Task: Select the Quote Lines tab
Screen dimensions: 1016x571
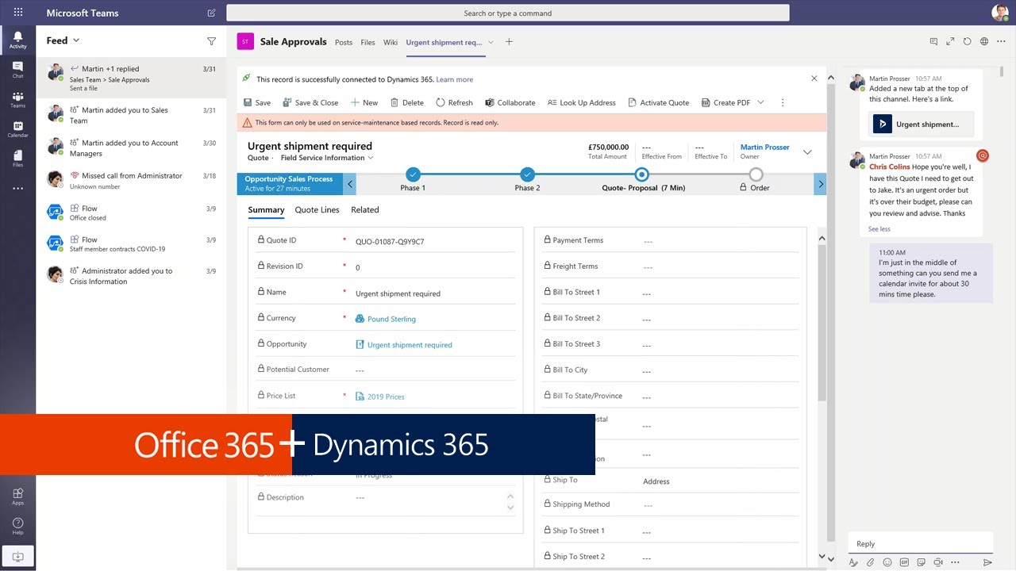Action: coord(317,210)
